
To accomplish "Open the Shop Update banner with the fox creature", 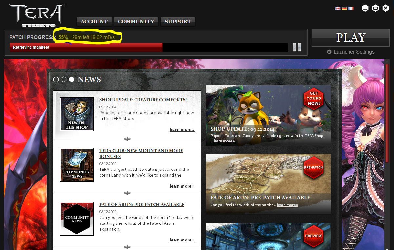I will click(x=268, y=116).
